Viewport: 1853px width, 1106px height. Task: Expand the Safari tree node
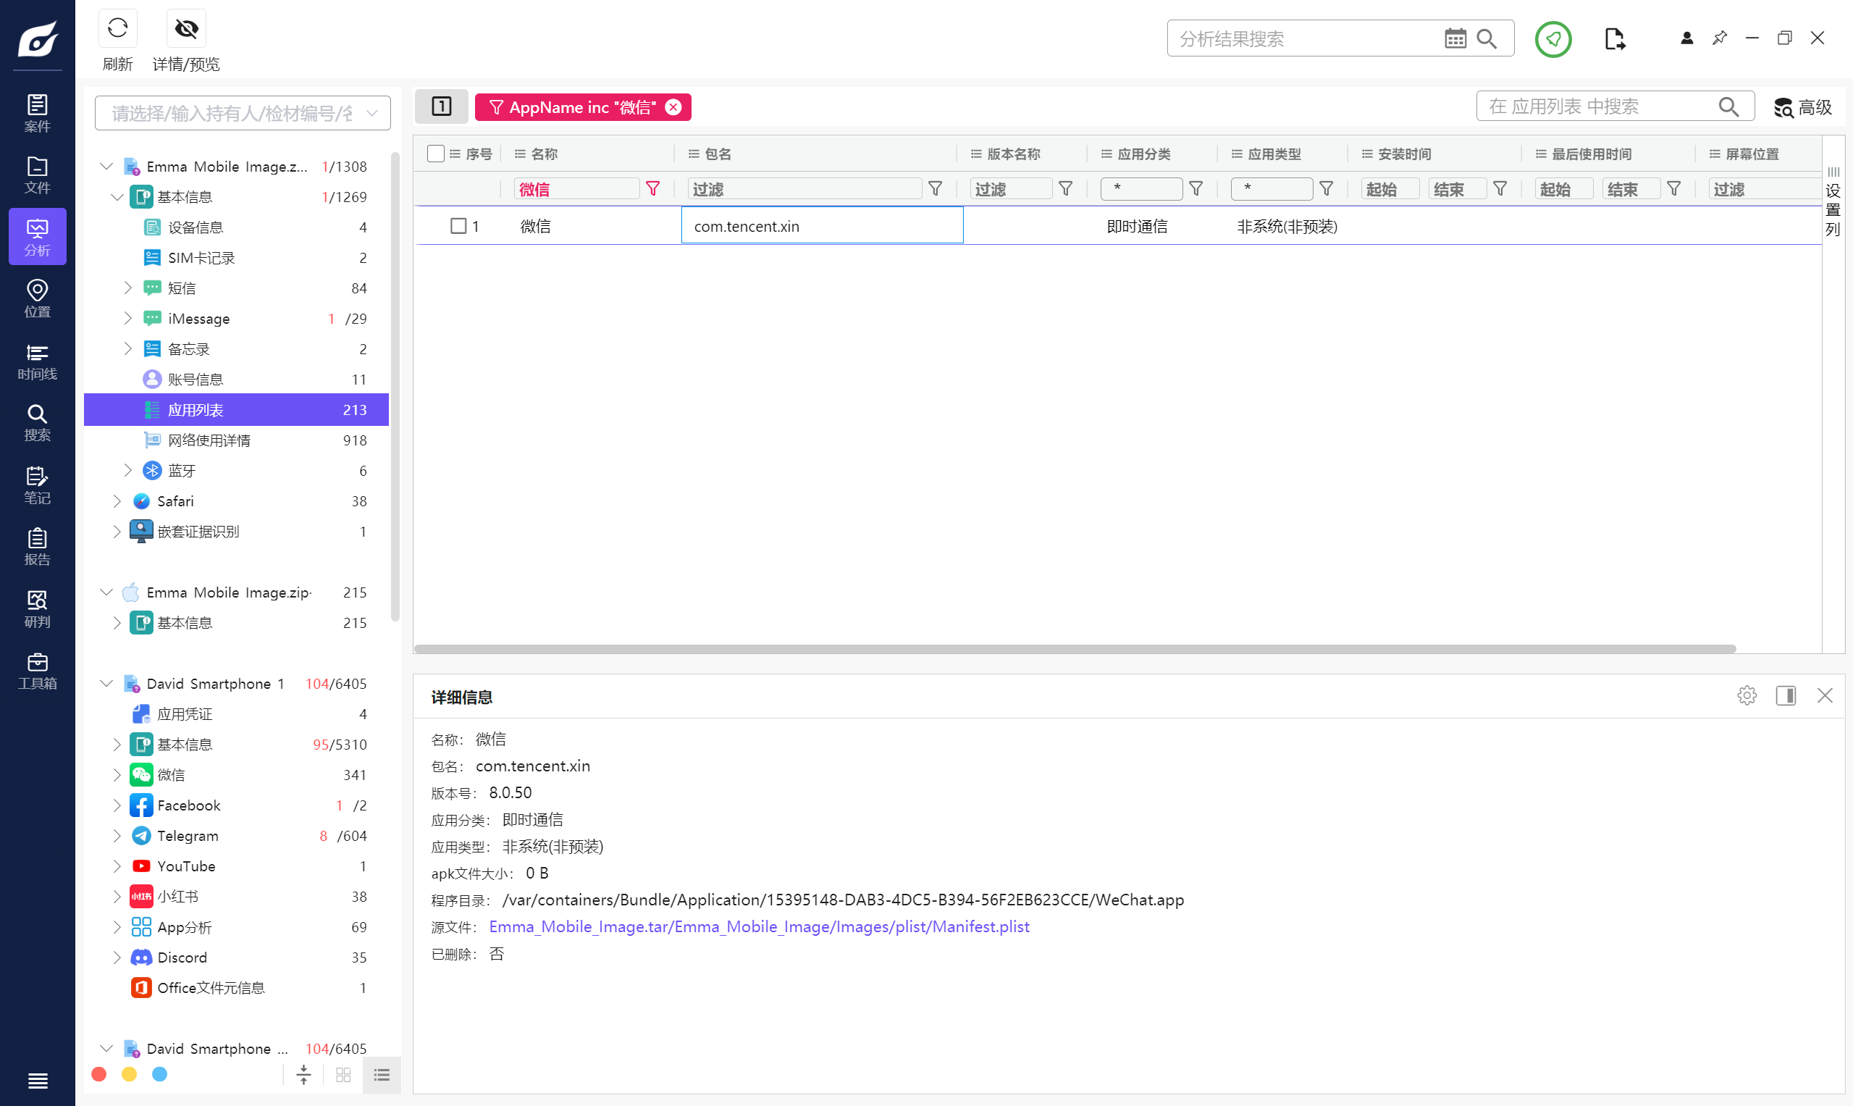click(x=117, y=500)
